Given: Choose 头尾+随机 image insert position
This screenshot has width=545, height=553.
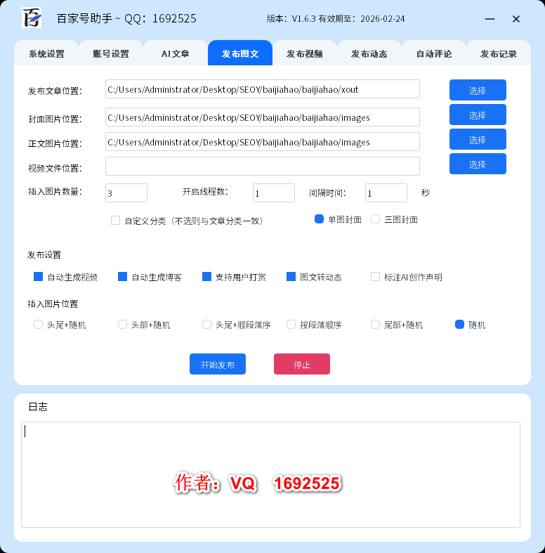Looking at the screenshot, I should pyautogui.click(x=39, y=325).
